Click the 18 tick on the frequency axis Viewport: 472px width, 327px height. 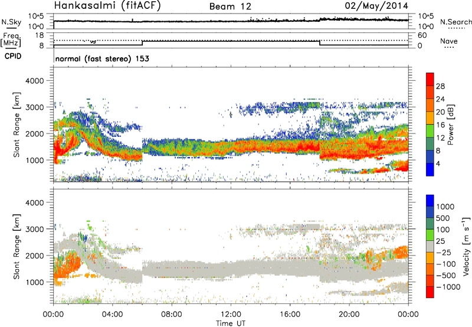click(x=40, y=35)
